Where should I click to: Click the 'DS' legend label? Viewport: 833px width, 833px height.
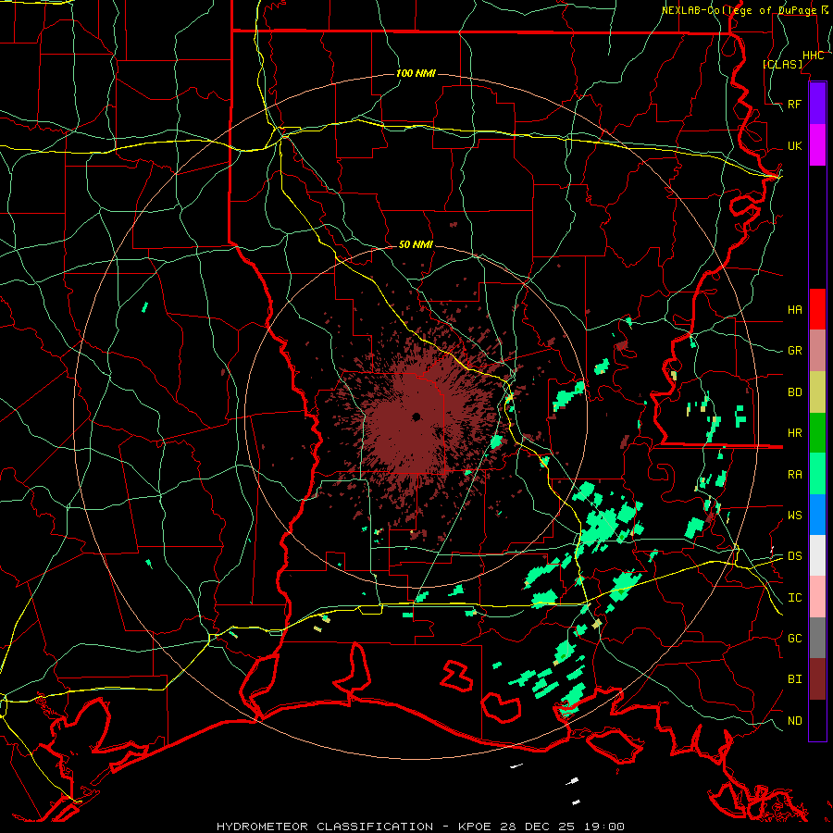[x=794, y=556]
